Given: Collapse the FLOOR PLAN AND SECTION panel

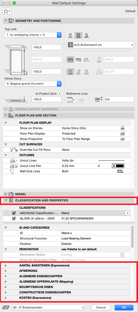Looking at the screenshot, I should [x=6, y=115].
